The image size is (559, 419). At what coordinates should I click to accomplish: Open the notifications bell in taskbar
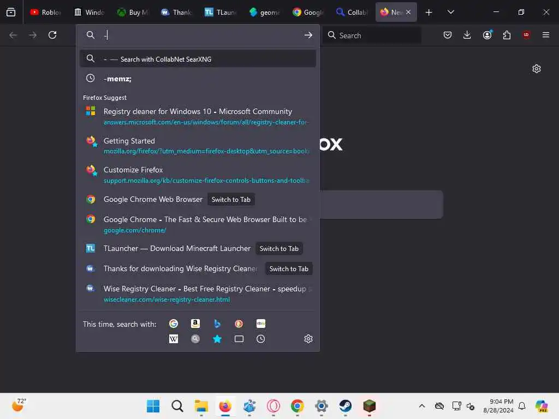point(522,406)
